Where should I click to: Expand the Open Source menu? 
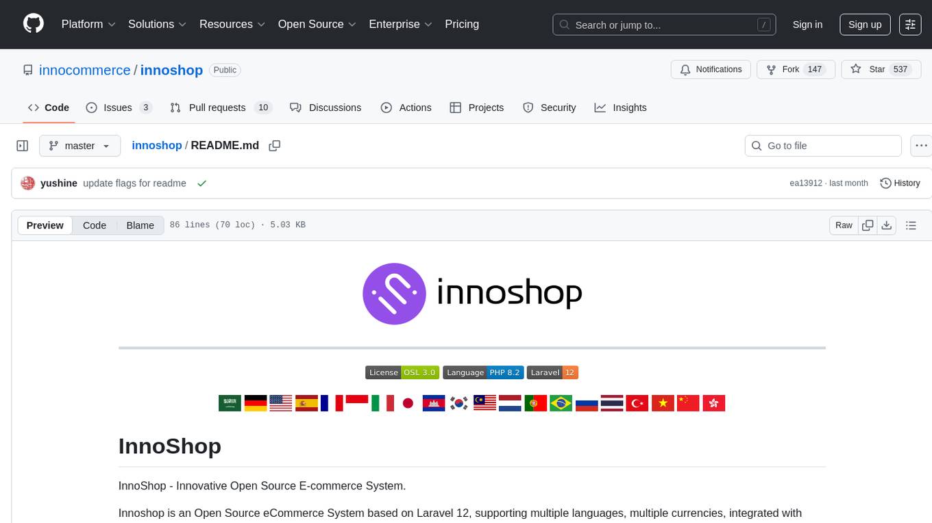[317, 24]
